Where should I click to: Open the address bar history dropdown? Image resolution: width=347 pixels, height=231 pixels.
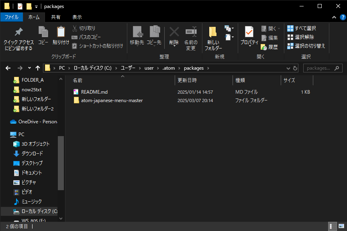coord(288,68)
